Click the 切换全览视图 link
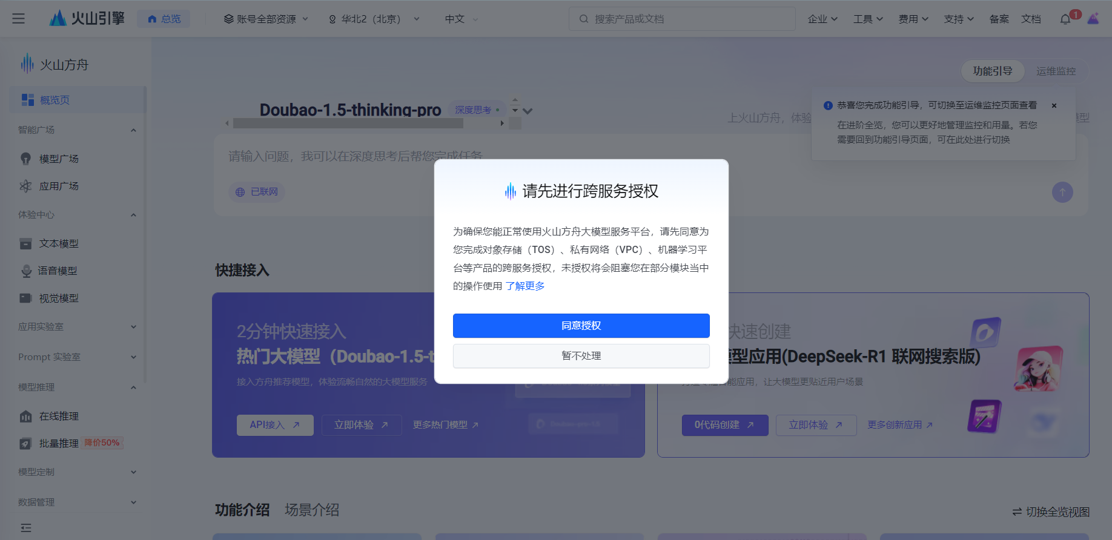Image resolution: width=1112 pixels, height=540 pixels. coord(1051,512)
